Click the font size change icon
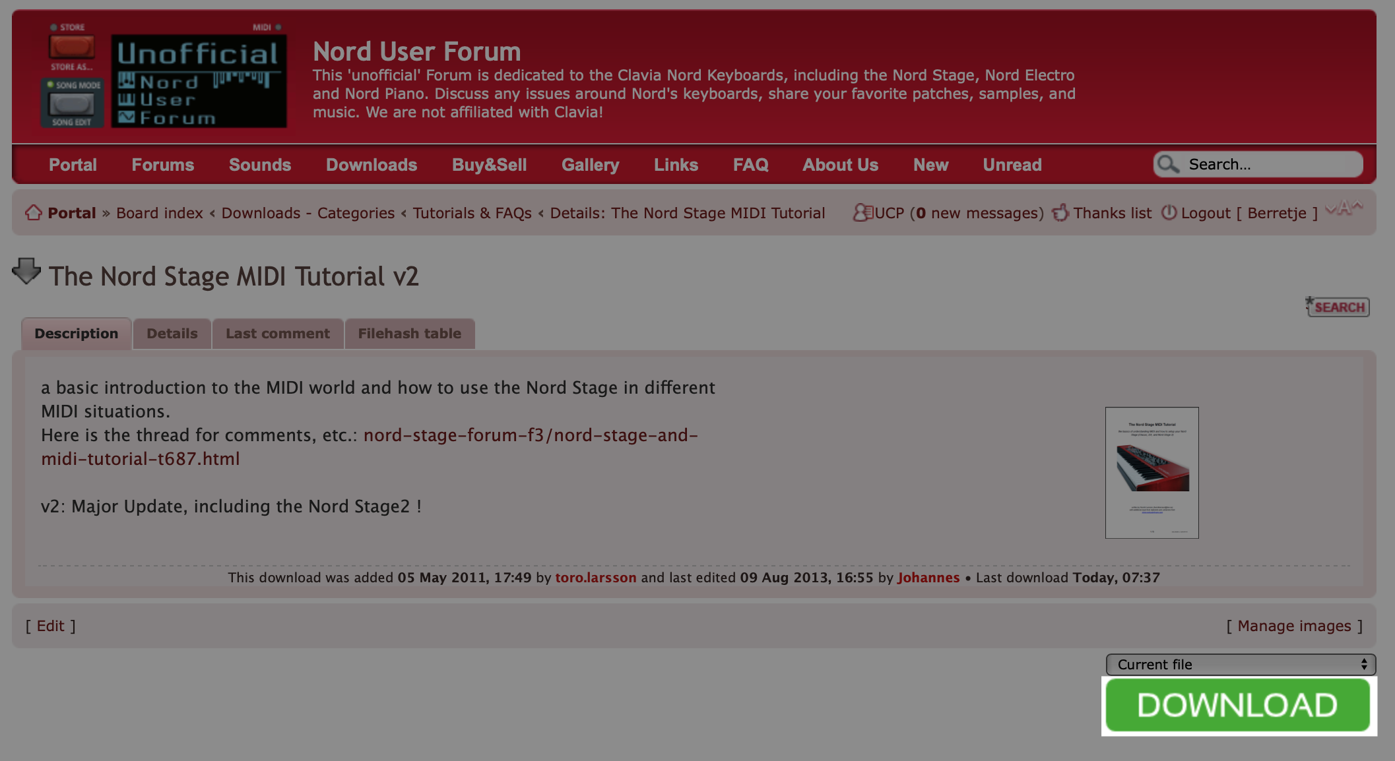Screen dimensions: 1395x761 click(1344, 208)
